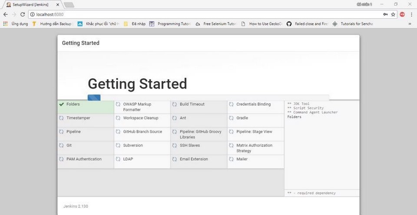Open Free Selenium Tutorial bookmark
The image size is (417, 215).
point(216,24)
